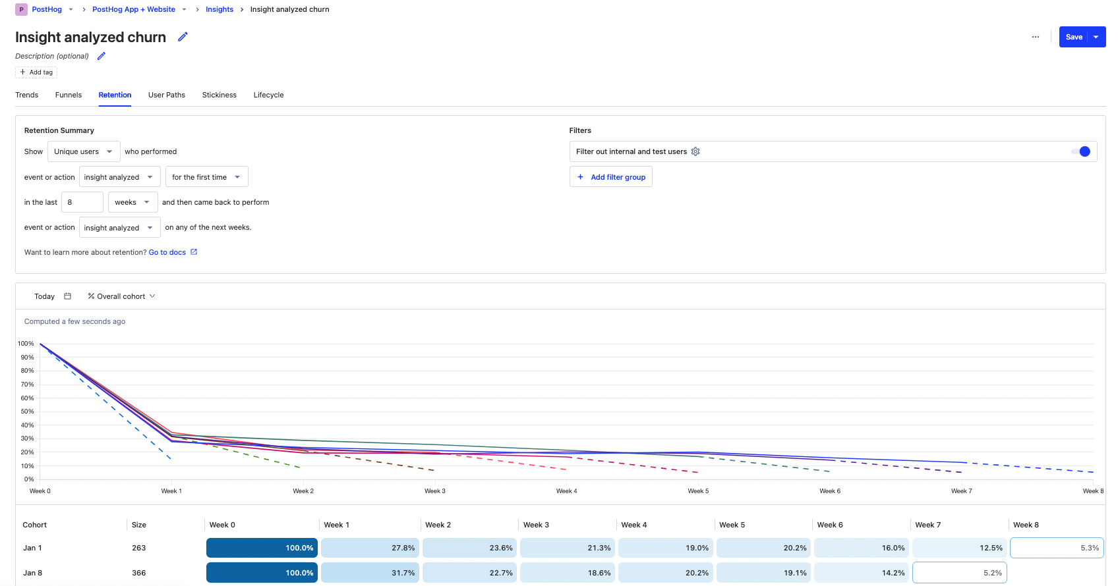
Task: Click the Add tag button
Action: tap(36, 72)
